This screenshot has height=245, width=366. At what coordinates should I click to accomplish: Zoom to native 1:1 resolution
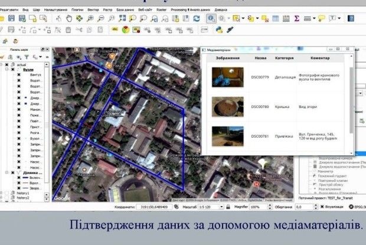(x=112, y=18)
